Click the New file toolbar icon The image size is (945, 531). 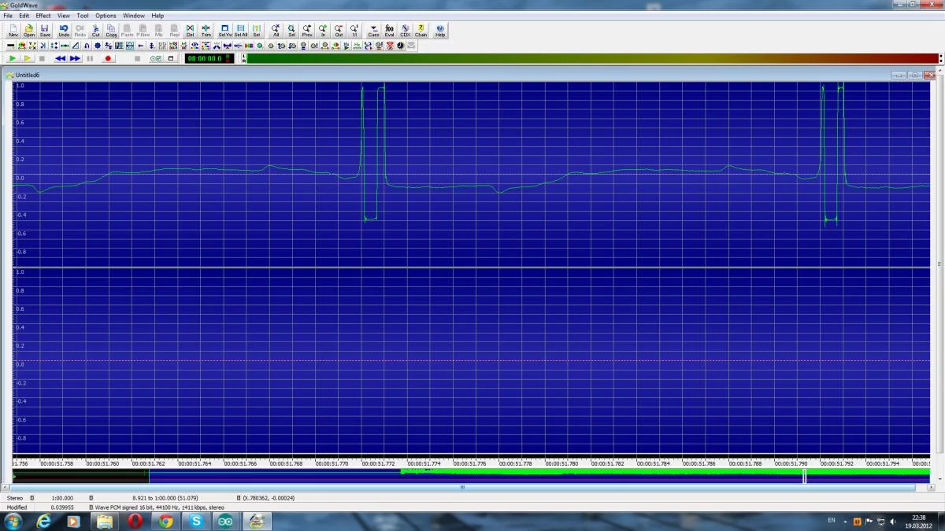click(x=13, y=31)
